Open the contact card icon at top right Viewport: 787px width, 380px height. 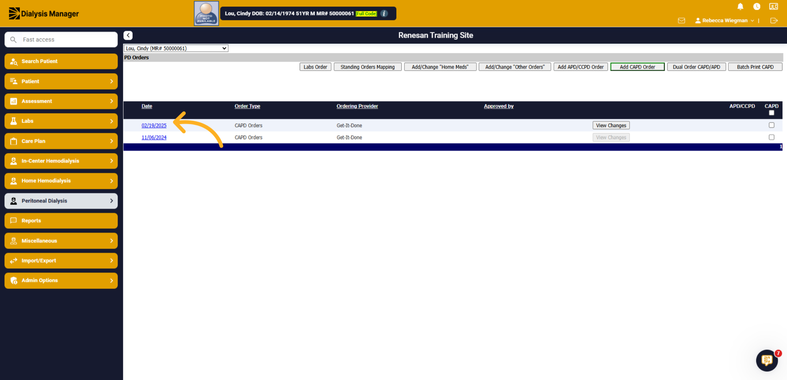(774, 7)
